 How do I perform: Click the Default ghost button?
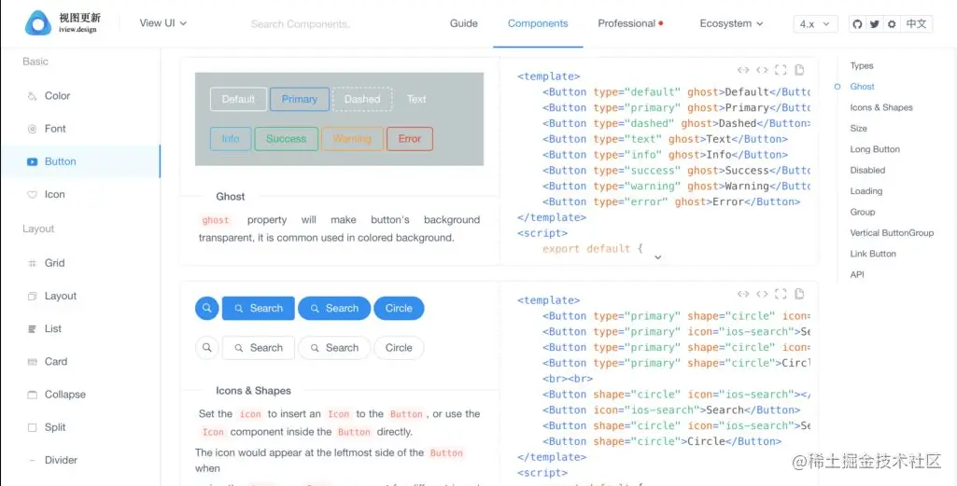238,100
